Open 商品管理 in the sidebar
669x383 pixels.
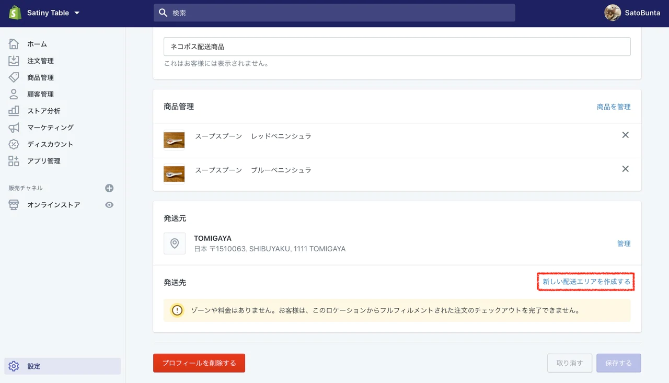point(40,78)
